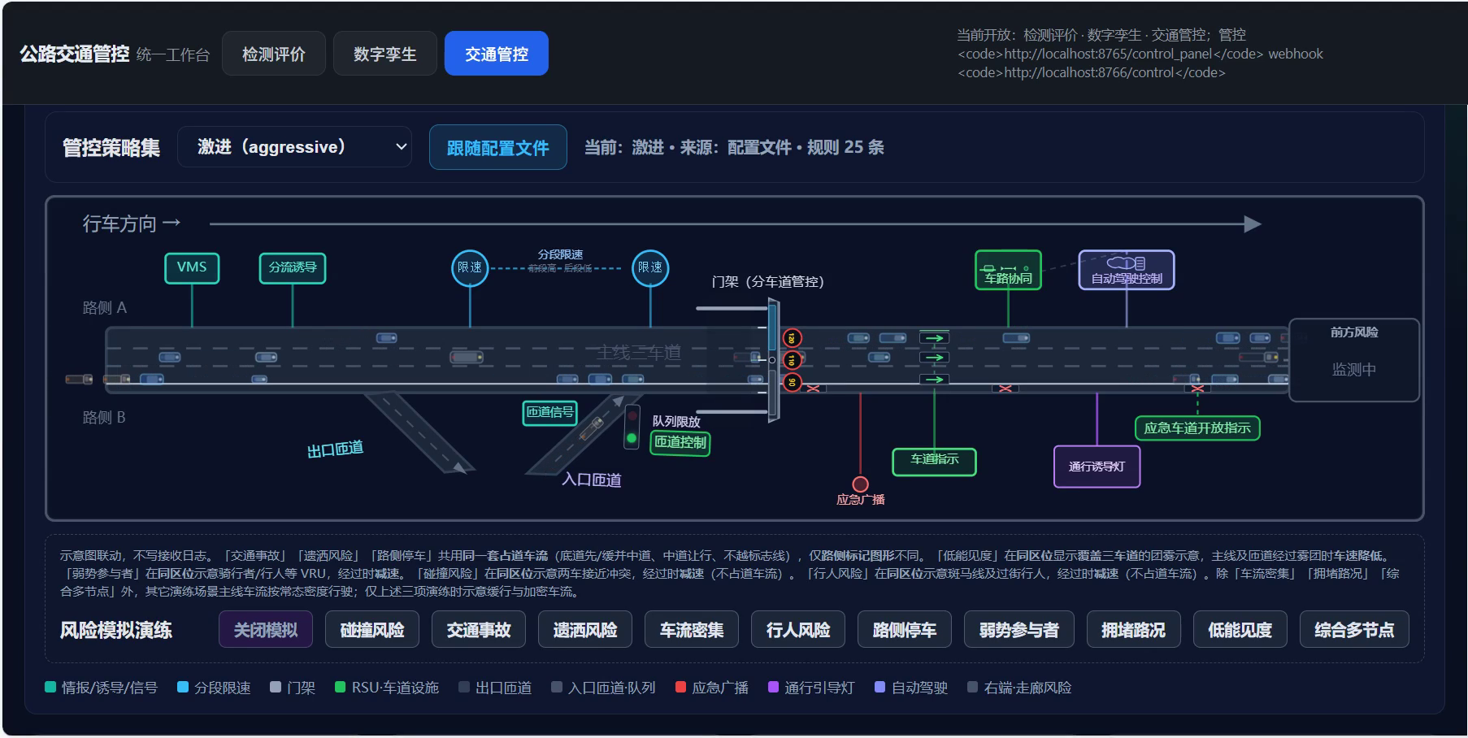Screen dimensions: 1468x738
Task: Open the 自动驾驶控制 cloud node
Action: pos(1127,270)
